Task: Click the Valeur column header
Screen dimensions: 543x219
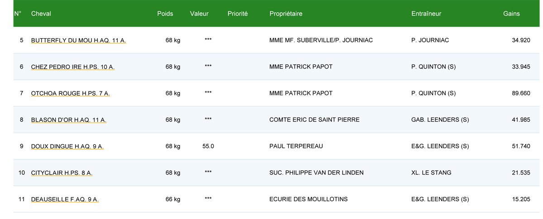Action: (199, 14)
